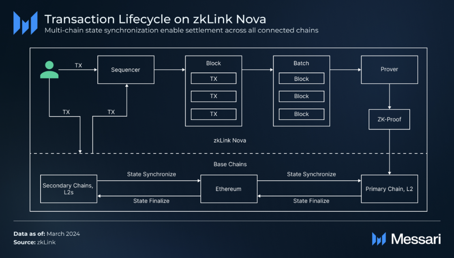This screenshot has height=258, width=454.
Task: Select "State Synchronize" between Ethereum and Primary Chain
Action: click(x=312, y=175)
